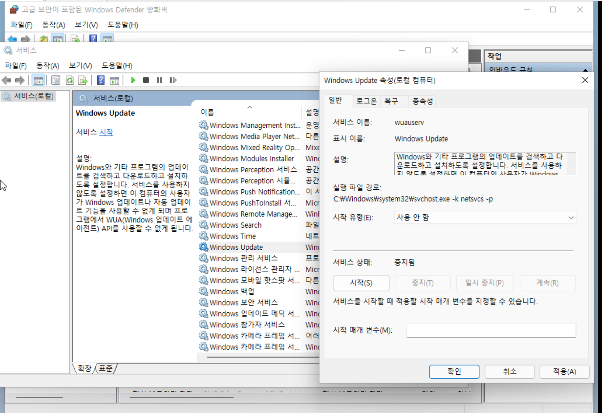Start the service with green play icon
602x413 pixels.
[x=133, y=80]
